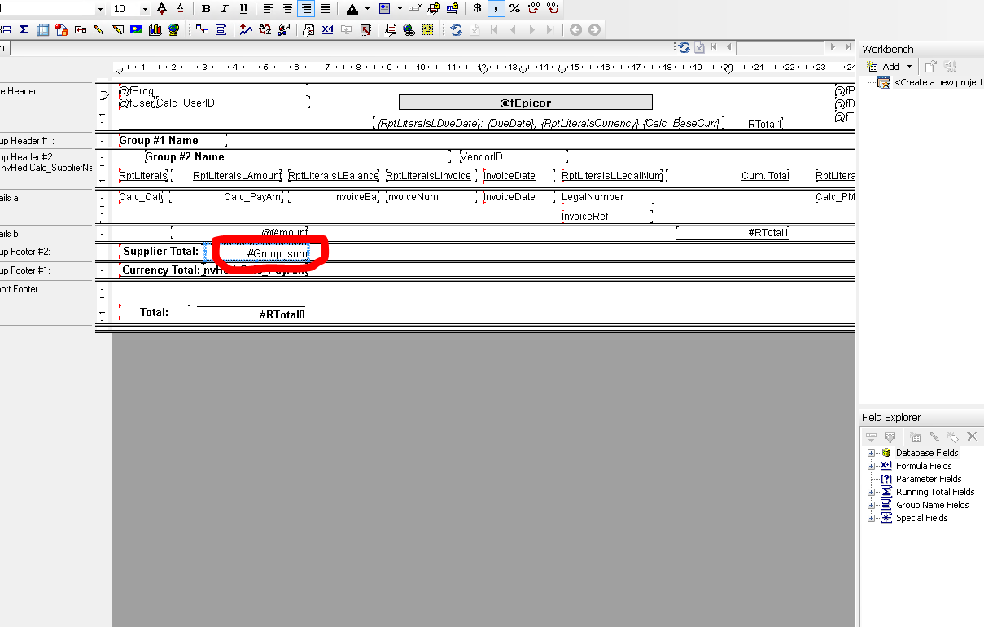984x627 pixels.
Task: Select Create a new project in Workbench
Action: (938, 82)
